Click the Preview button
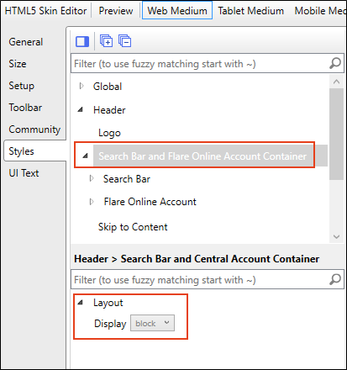The image size is (347, 370). 116,11
